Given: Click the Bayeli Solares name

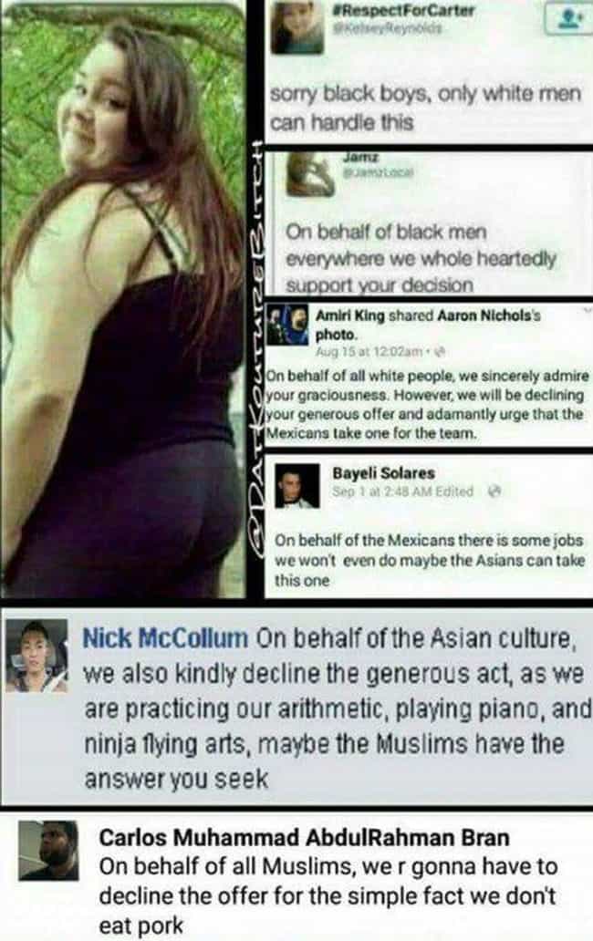Looking at the screenshot, I should (383, 473).
